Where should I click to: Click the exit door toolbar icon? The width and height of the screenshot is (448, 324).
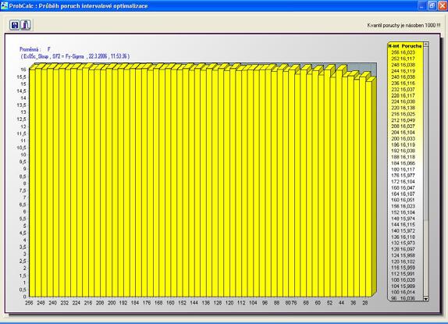coord(26,25)
